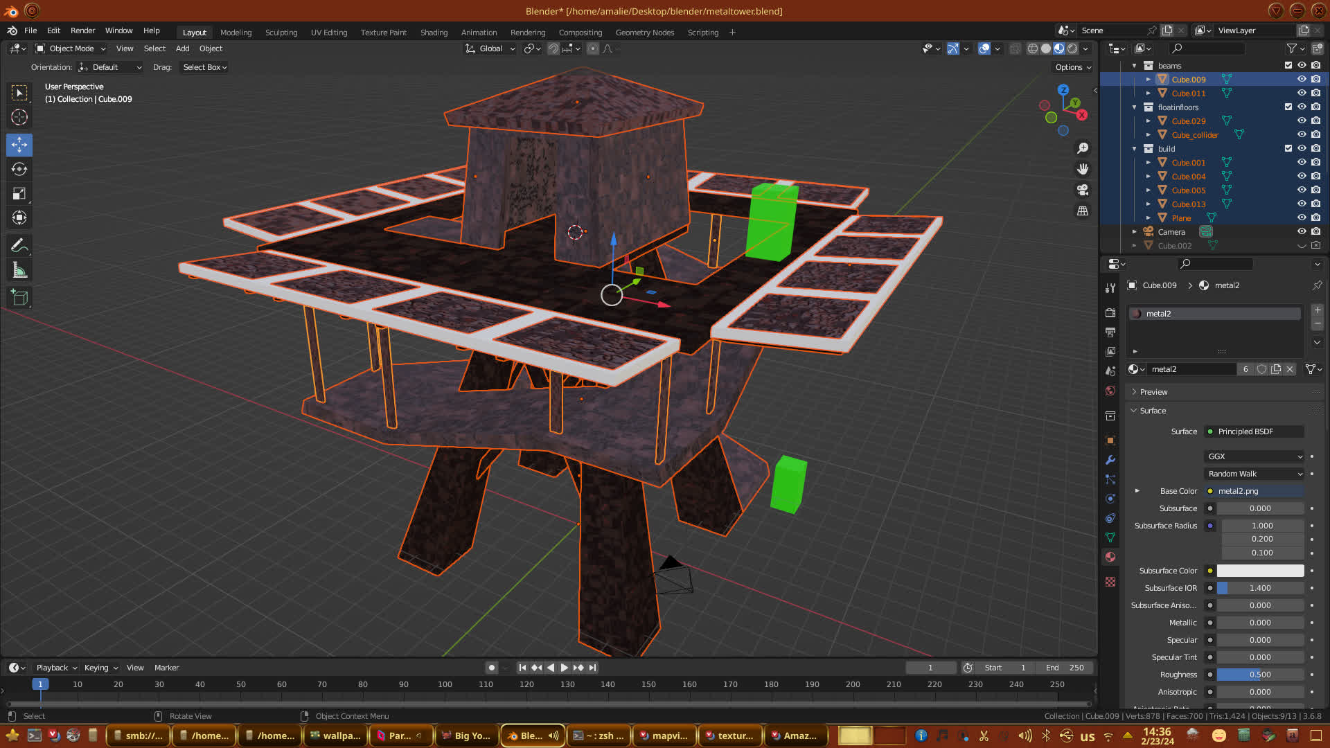This screenshot has width=1330, height=748.
Task: Click the Options button in viewport
Action: 1072,67
